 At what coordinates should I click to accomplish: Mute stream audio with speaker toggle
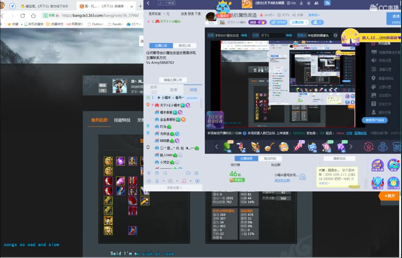[149, 181]
